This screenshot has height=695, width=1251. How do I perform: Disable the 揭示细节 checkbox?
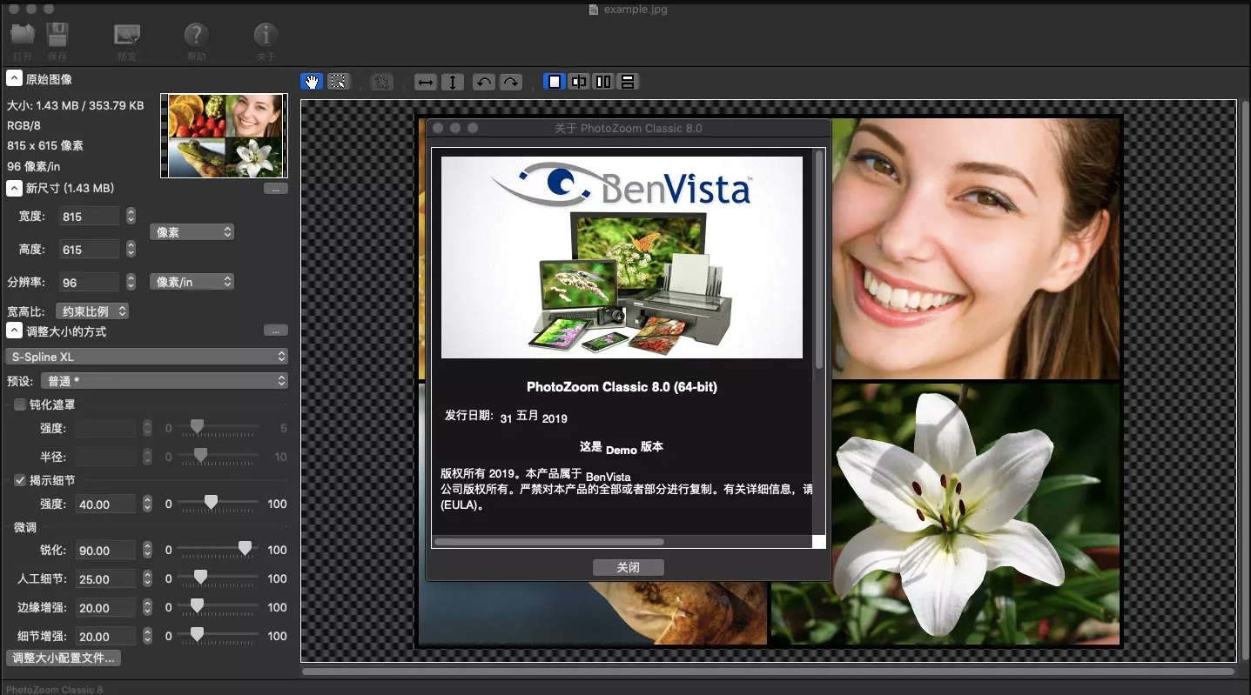coord(19,479)
